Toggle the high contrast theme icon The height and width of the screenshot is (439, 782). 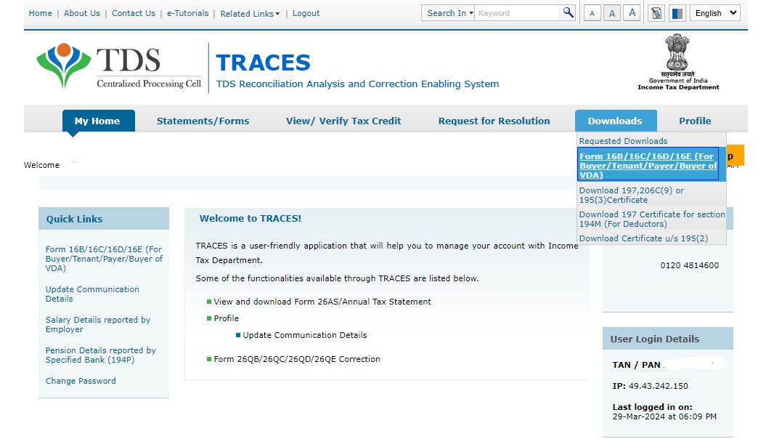click(677, 13)
